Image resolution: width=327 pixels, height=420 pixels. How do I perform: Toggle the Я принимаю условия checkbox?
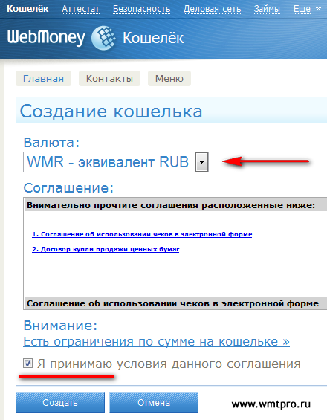27,364
